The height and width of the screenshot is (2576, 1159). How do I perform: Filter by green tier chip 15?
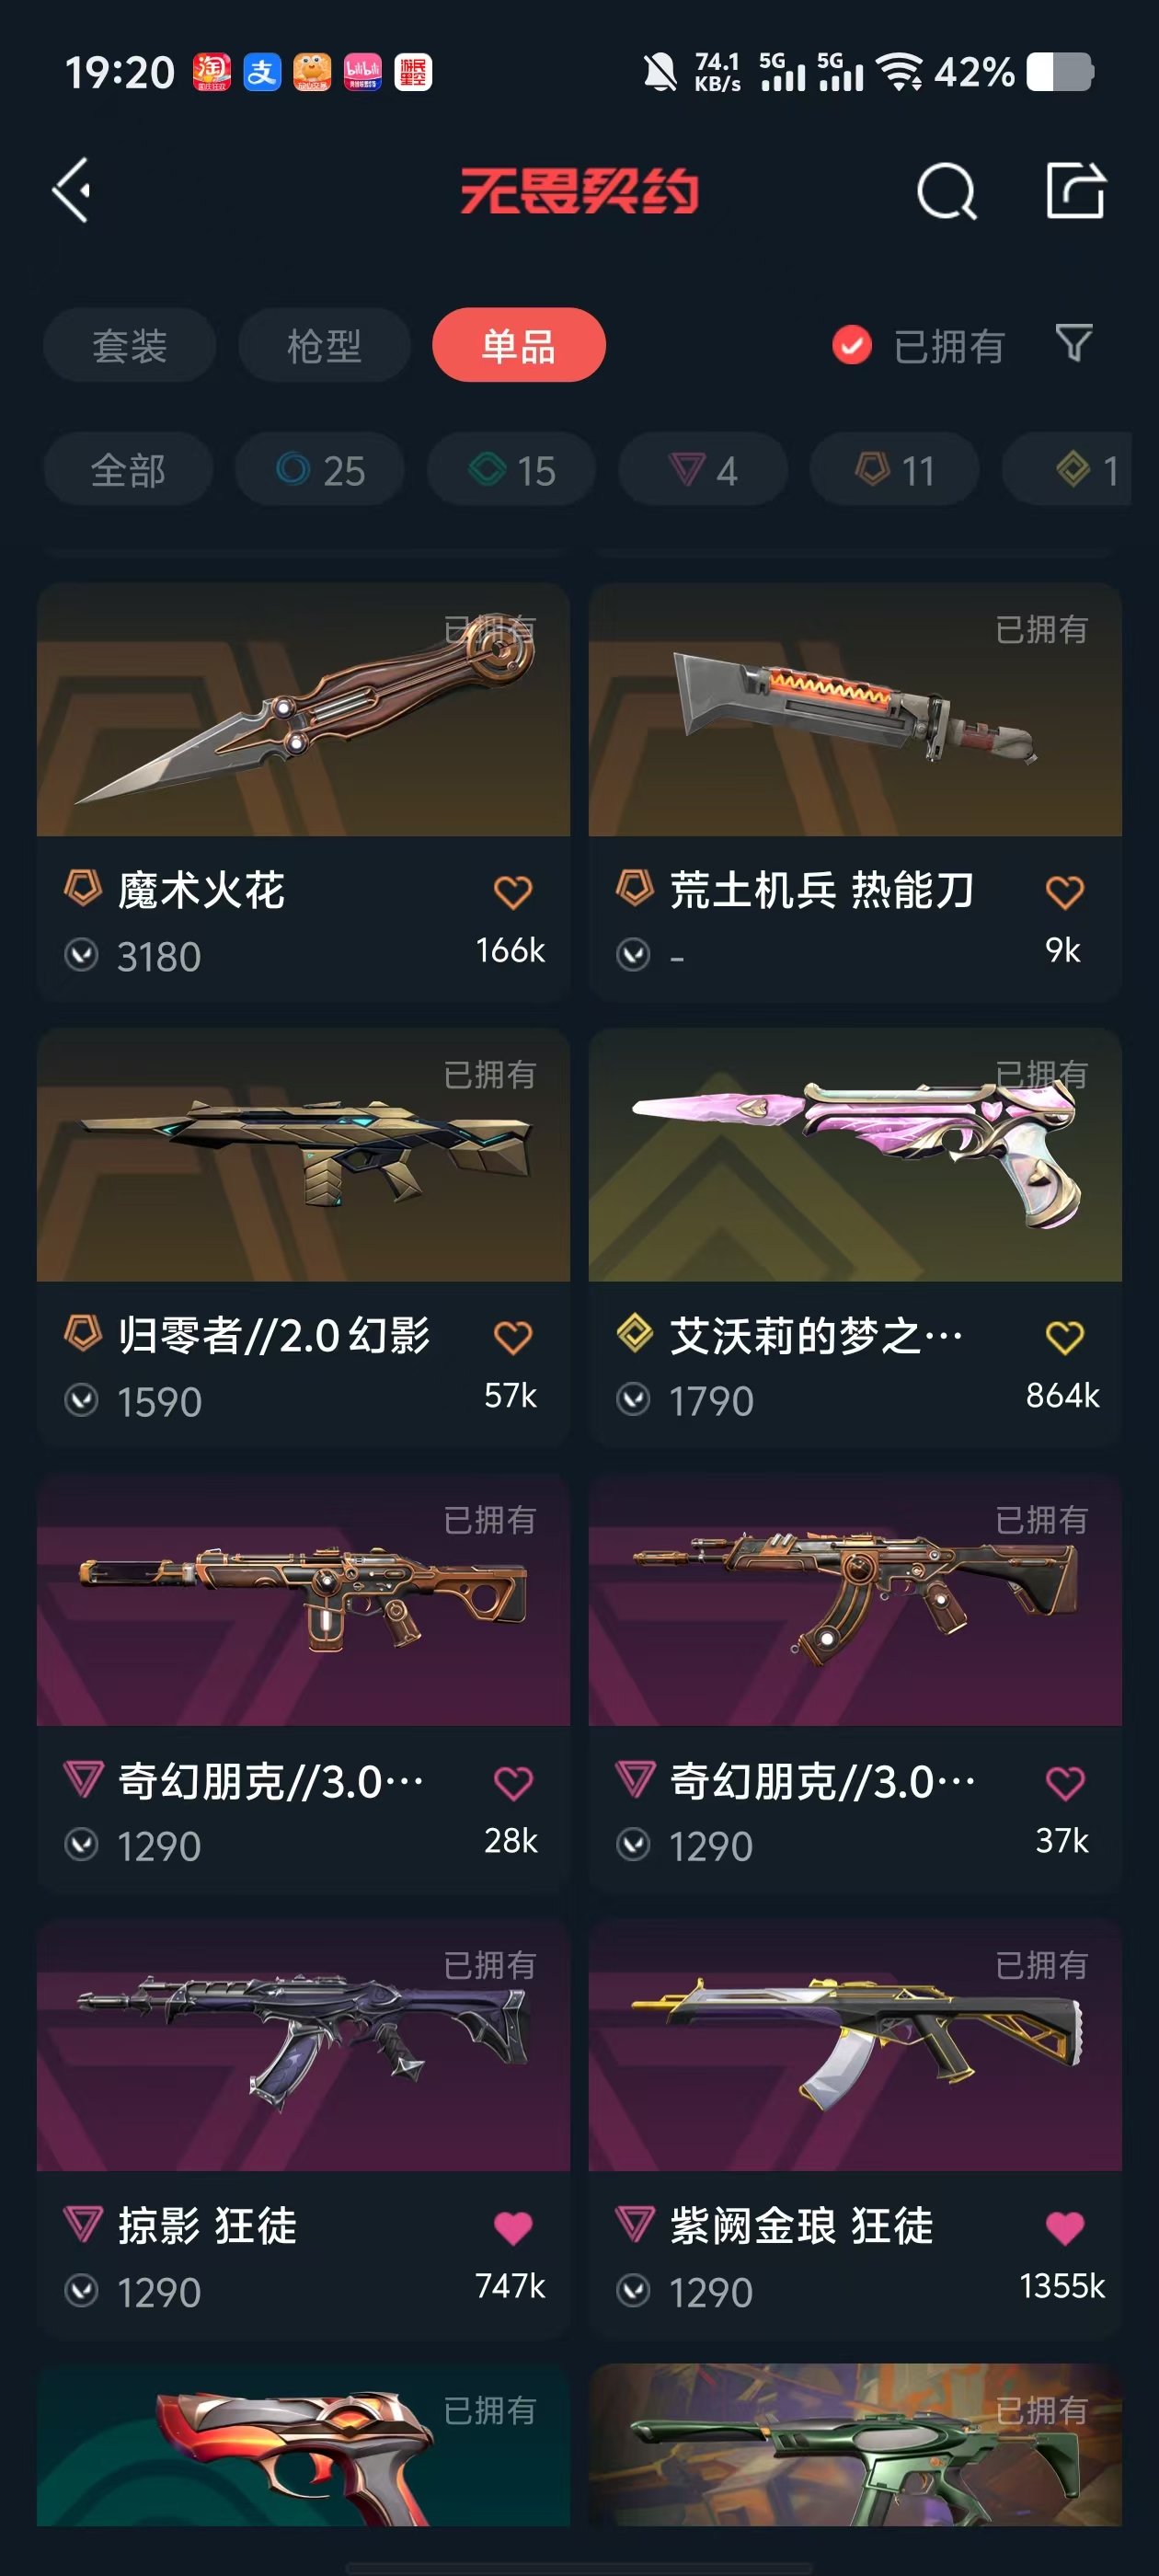tap(511, 469)
